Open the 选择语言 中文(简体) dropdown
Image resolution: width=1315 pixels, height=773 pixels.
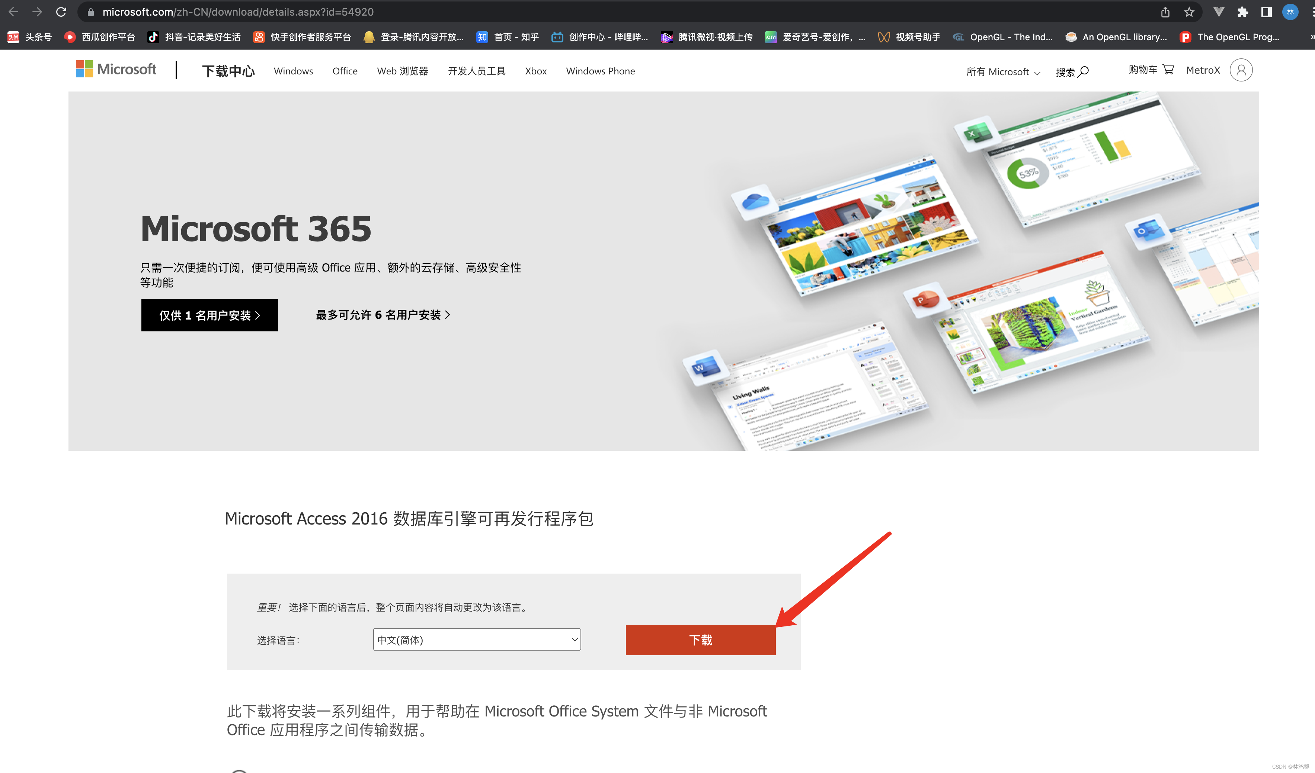click(477, 639)
